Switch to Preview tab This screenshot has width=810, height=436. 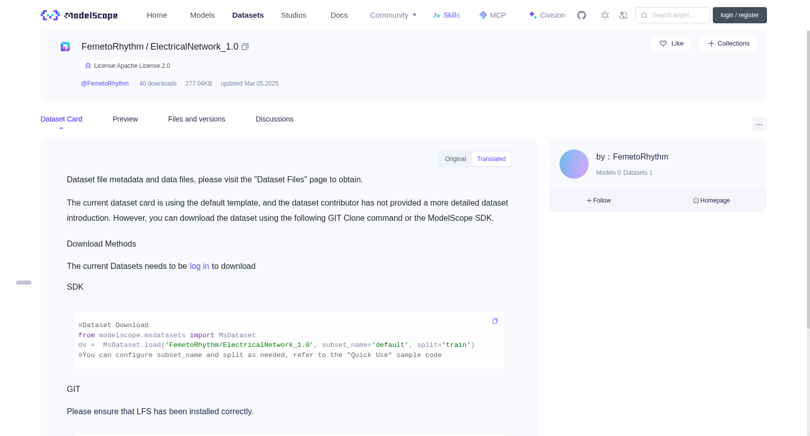[125, 119]
